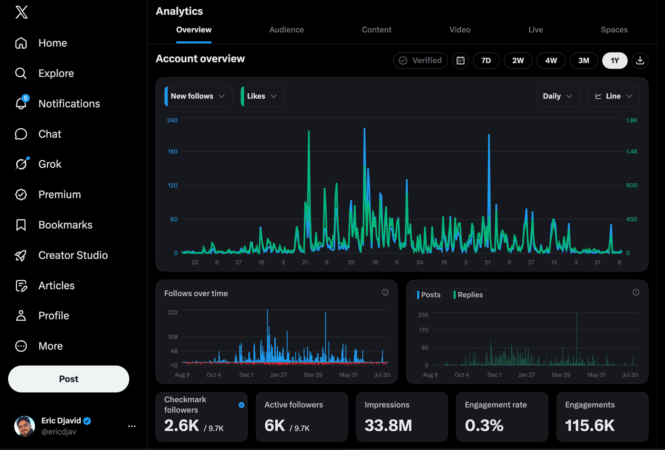Open the New follows metric dropdown
This screenshot has width=665, height=450.
[198, 96]
